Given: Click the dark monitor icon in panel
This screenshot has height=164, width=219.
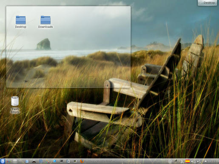Looking at the screenshot, I should coord(61,161).
